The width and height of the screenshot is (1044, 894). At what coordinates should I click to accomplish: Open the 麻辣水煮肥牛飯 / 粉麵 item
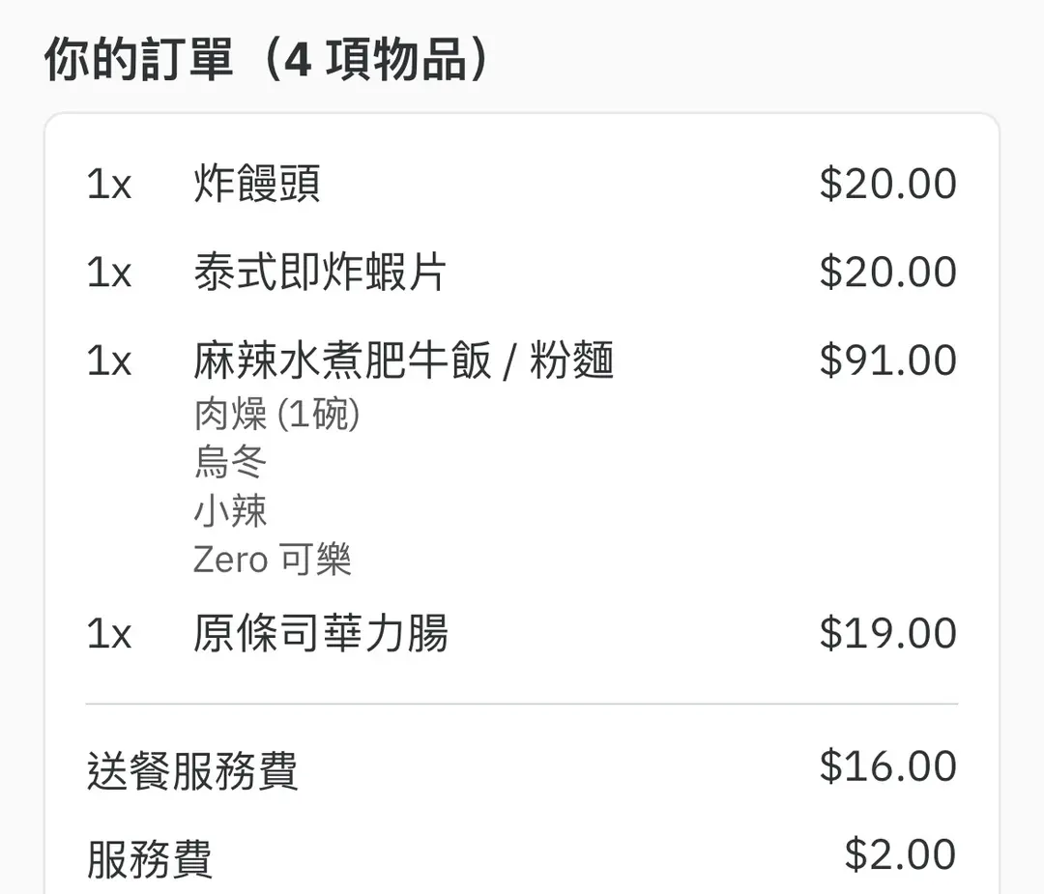tap(403, 361)
